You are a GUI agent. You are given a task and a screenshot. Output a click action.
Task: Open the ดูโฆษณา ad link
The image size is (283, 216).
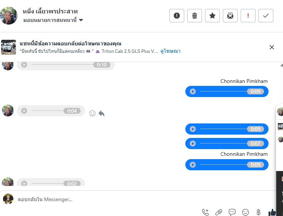[170, 51]
